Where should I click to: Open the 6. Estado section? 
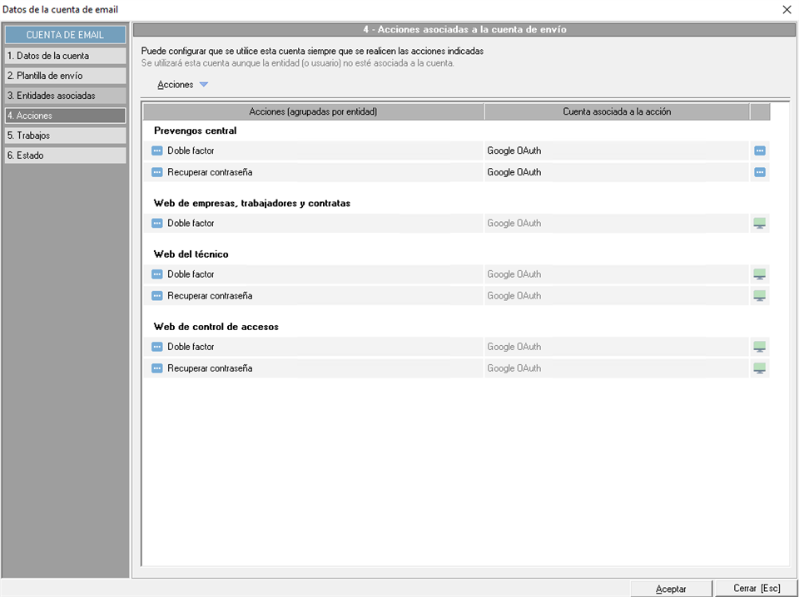pos(65,155)
